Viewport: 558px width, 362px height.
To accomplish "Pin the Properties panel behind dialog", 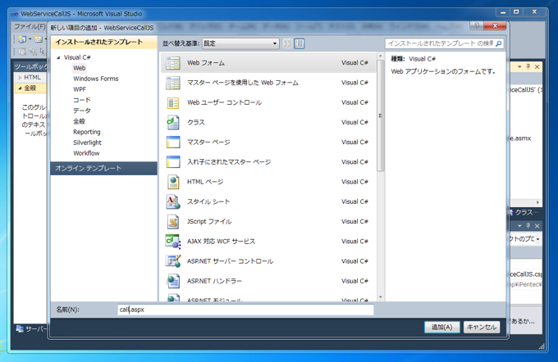I will [x=528, y=225].
